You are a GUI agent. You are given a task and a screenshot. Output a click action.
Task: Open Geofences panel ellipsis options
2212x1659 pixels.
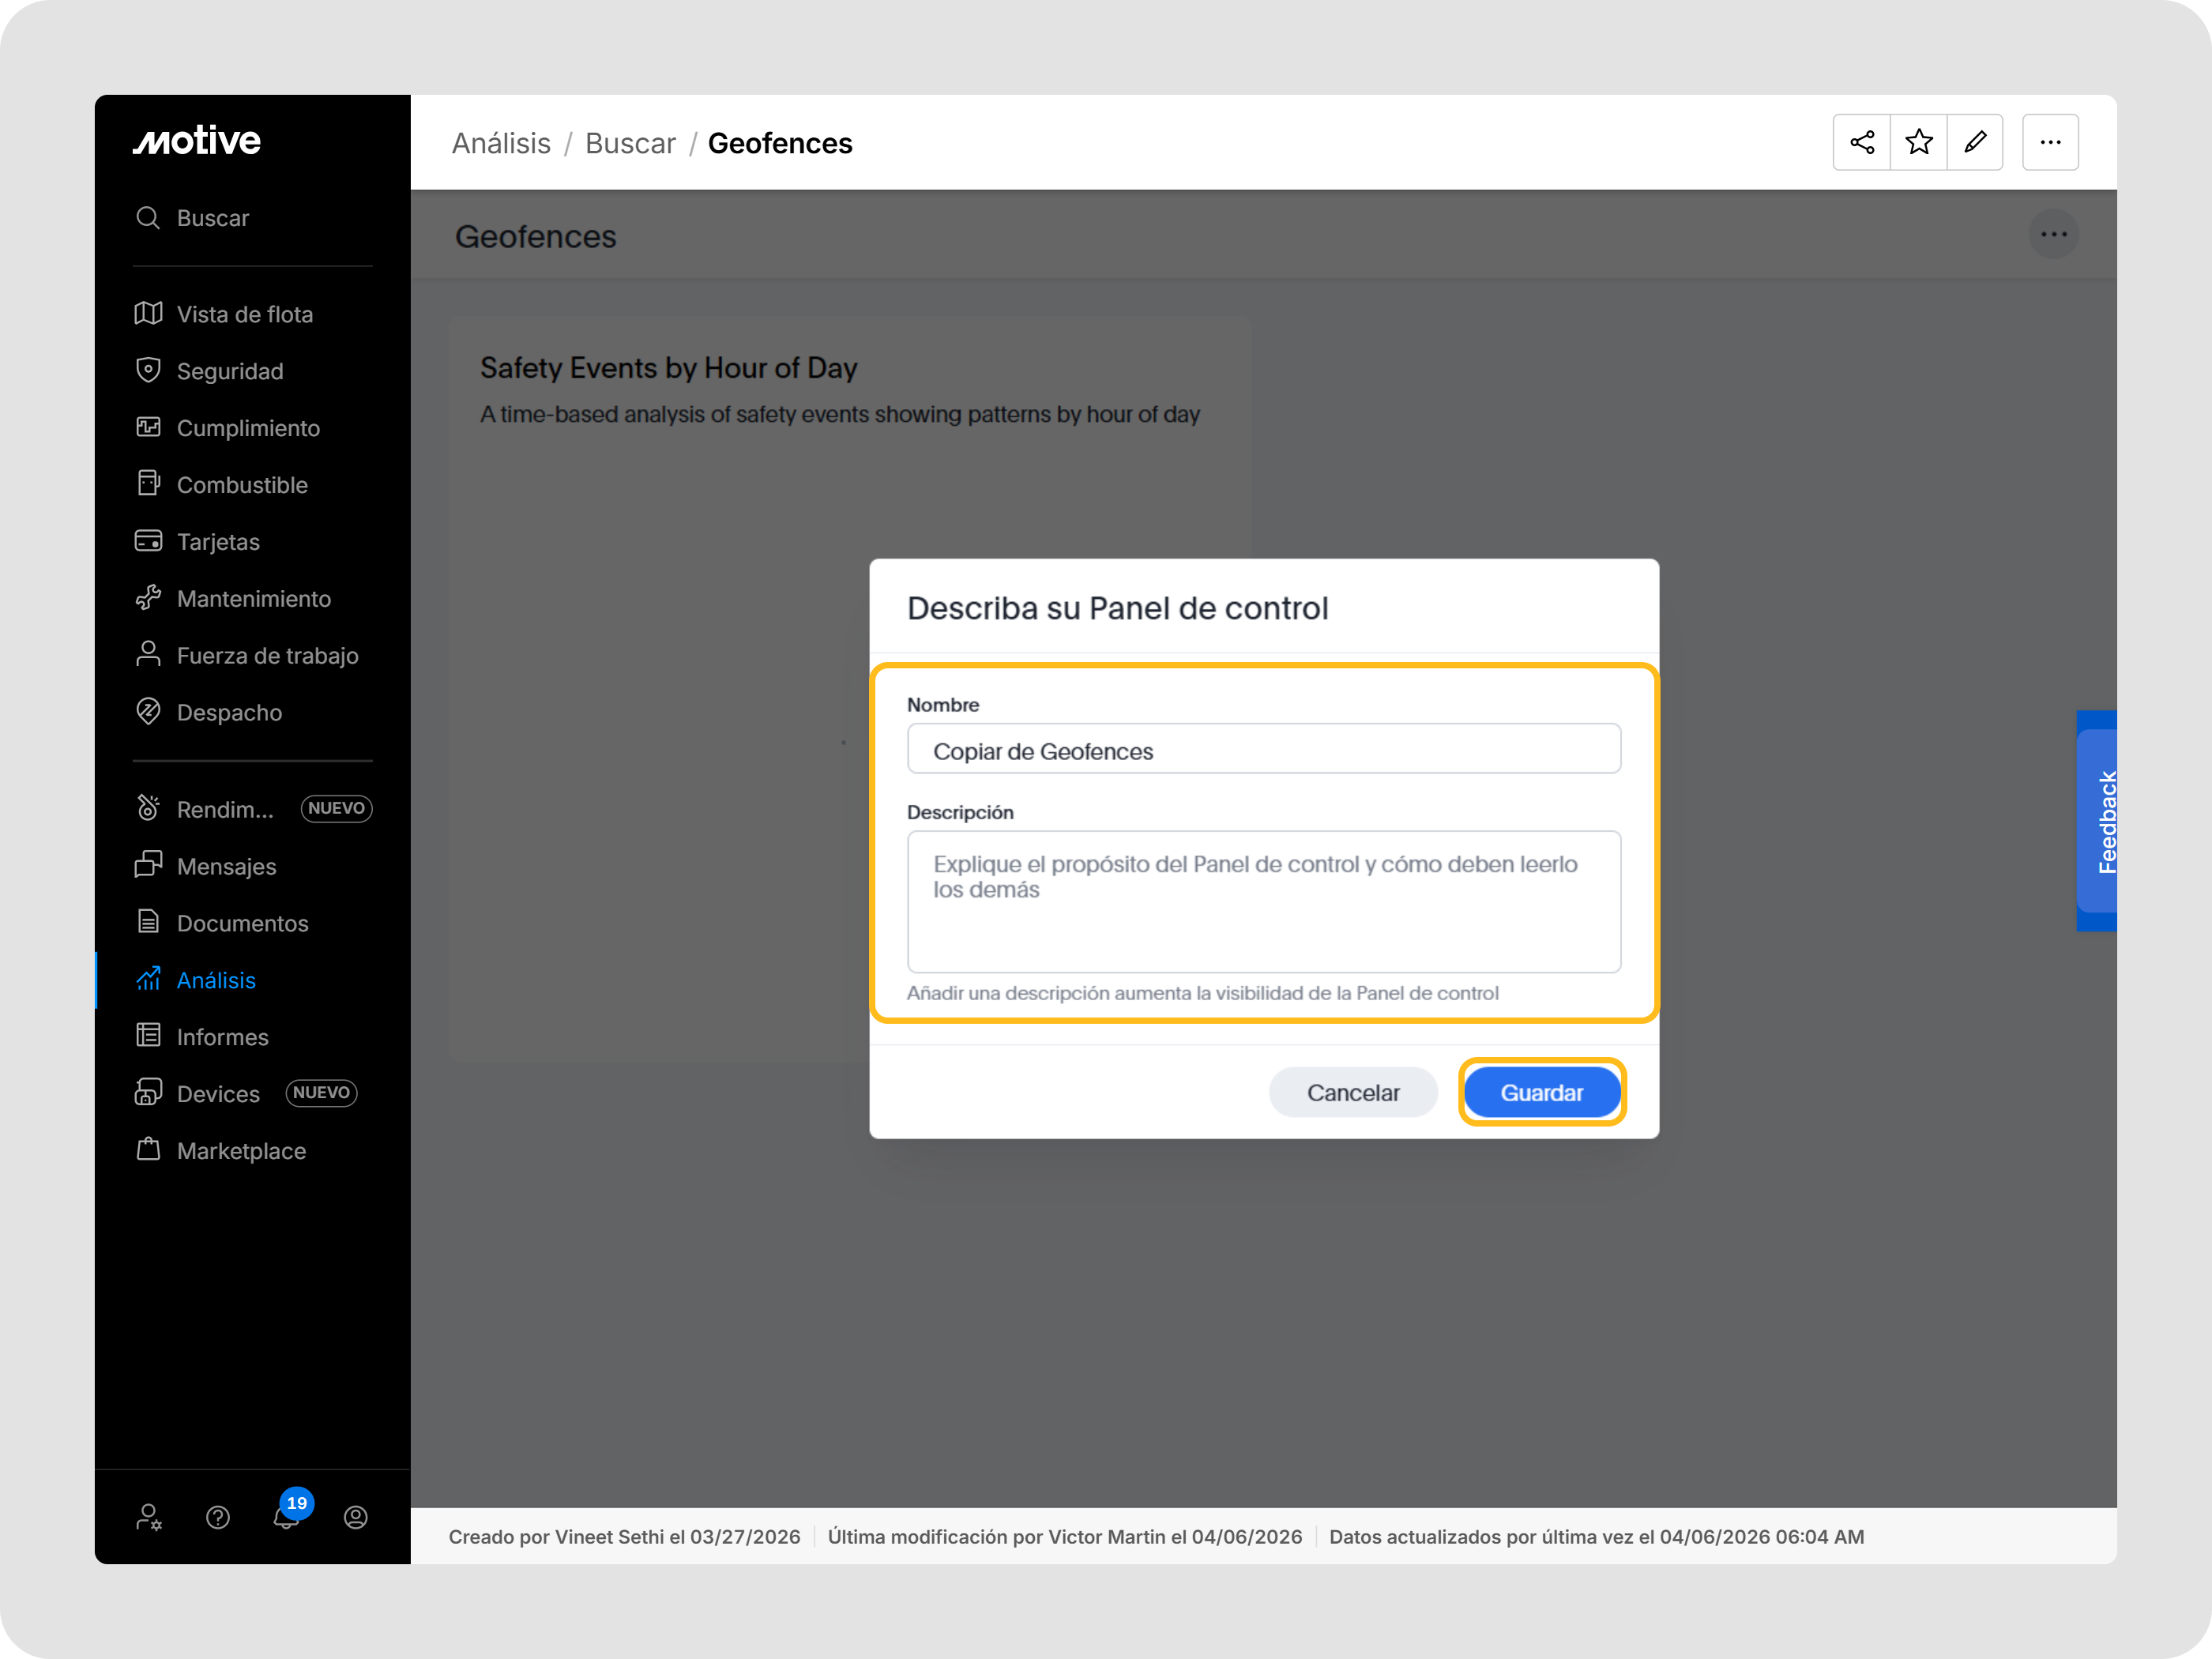point(2053,234)
